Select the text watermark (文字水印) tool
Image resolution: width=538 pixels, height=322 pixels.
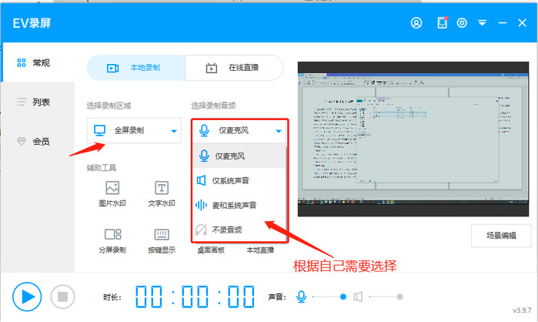162,193
